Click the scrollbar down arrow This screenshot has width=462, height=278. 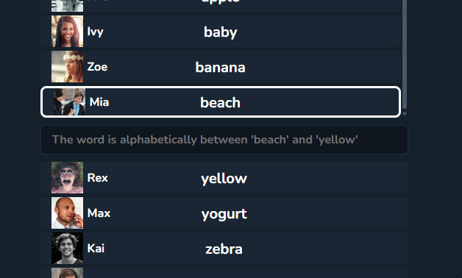(405, 114)
